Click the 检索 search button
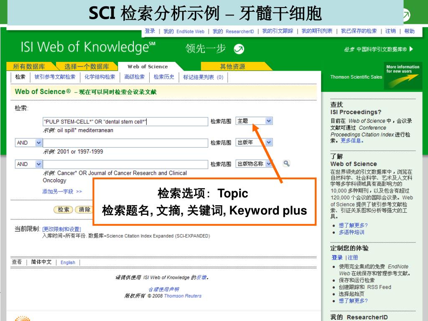Viewport: 428px width, 321px height. tap(64, 210)
